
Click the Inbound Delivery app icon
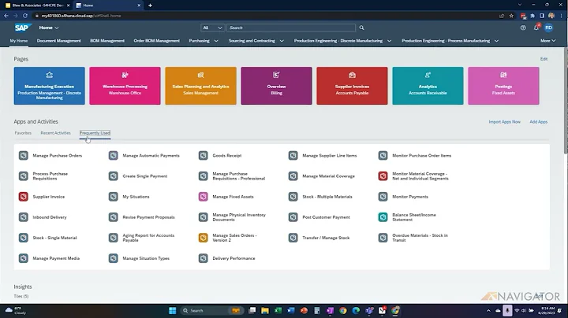pos(24,217)
